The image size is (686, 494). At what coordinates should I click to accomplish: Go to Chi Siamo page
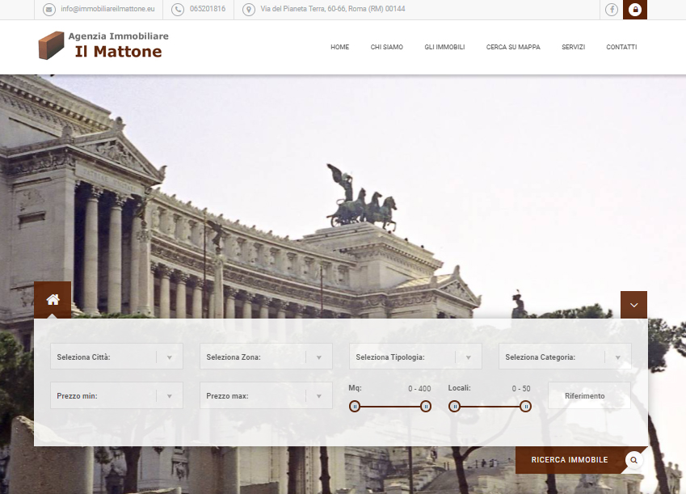coord(387,47)
